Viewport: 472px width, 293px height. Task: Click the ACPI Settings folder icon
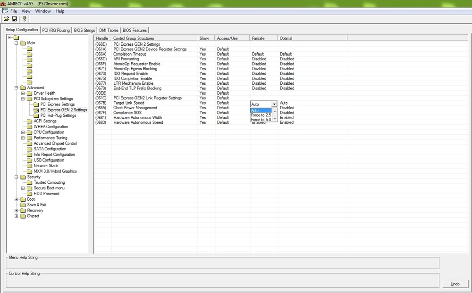click(x=29, y=121)
